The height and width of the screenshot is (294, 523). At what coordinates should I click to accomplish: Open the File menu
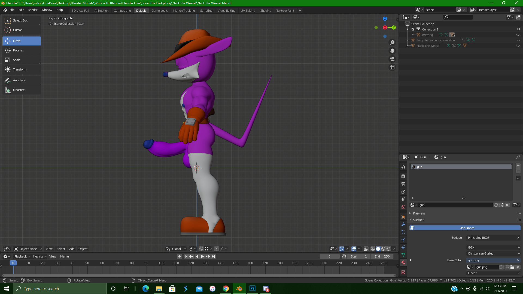tap(12, 10)
